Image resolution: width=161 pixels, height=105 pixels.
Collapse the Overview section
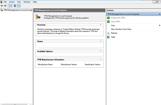click(101, 25)
